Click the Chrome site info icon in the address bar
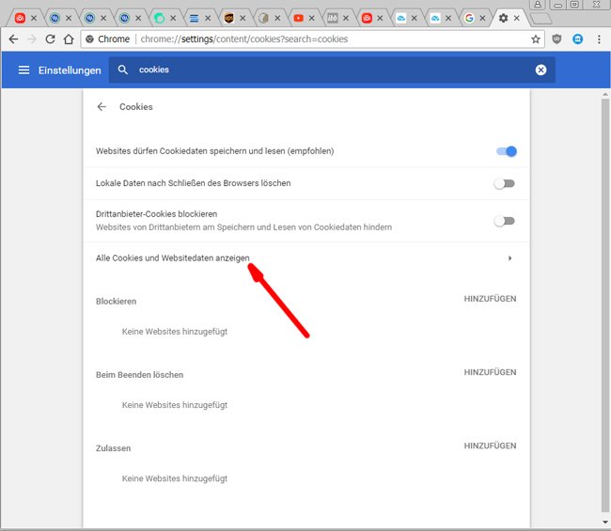This screenshot has height=531, width=611. (x=89, y=39)
